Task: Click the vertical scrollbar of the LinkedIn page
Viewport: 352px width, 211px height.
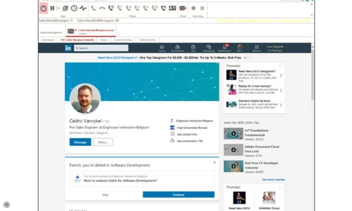Action: 313,74
